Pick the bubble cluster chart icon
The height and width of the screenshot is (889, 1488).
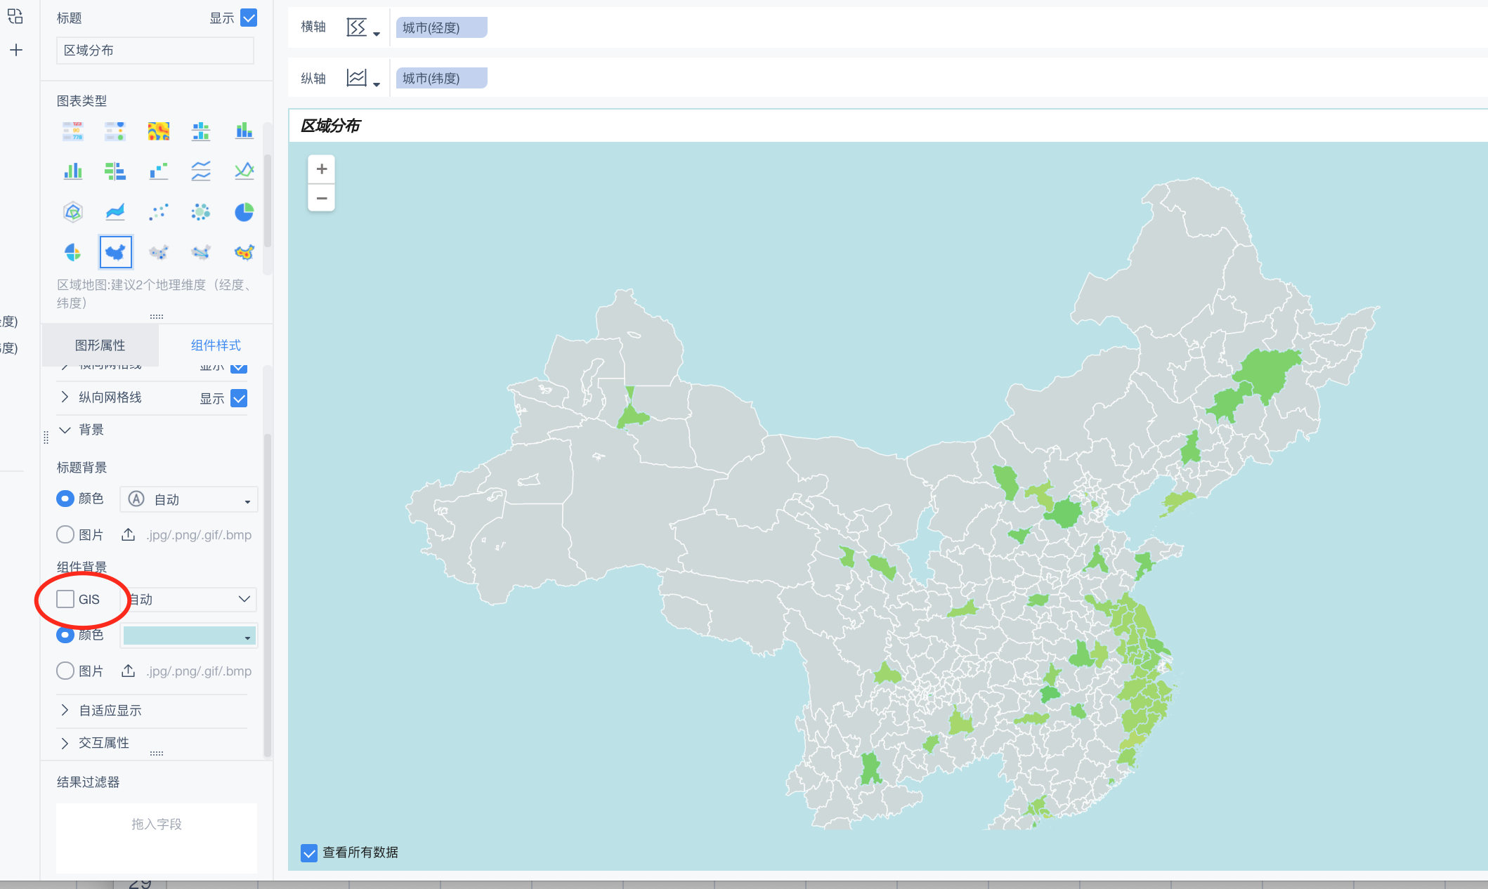201,211
